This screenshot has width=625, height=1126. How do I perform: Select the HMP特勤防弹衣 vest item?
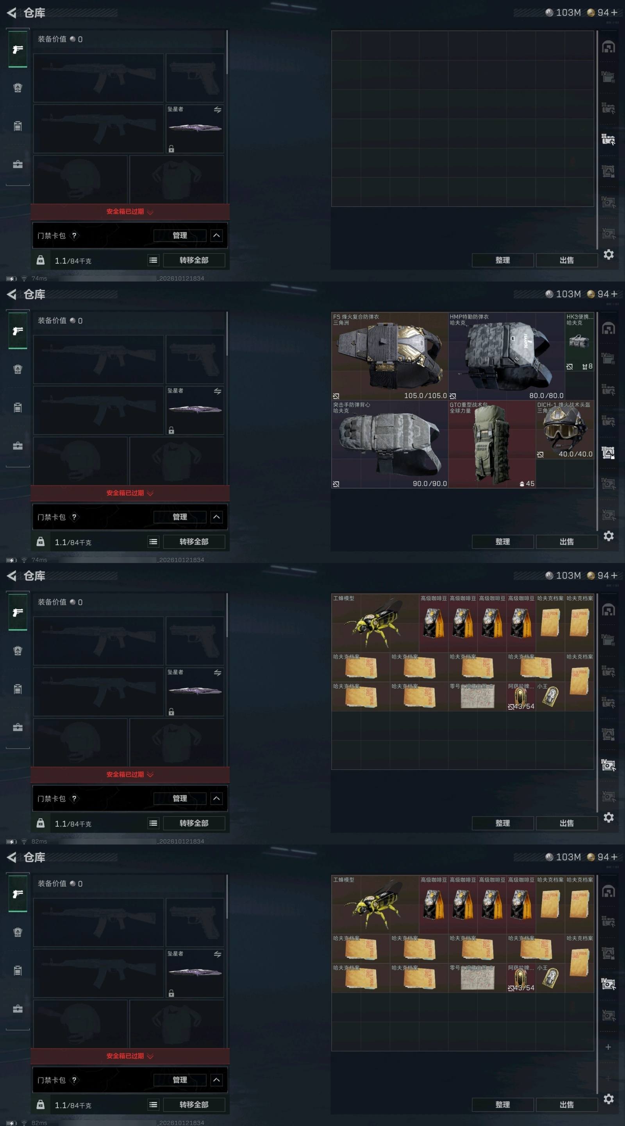pyautogui.click(x=506, y=356)
